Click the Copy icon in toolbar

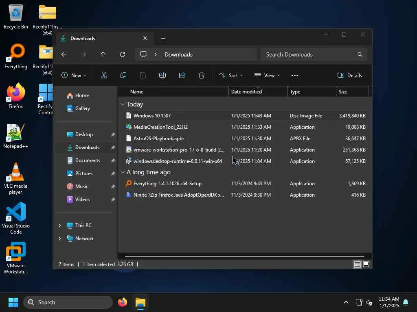coord(123,75)
